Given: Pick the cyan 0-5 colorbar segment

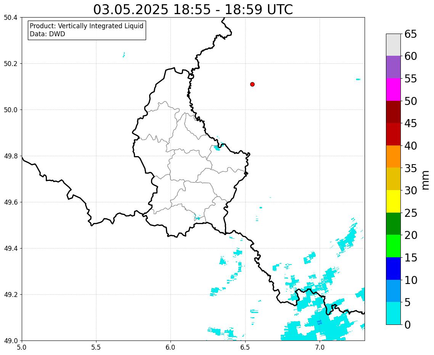Looking at the screenshot, I should click(393, 313).
